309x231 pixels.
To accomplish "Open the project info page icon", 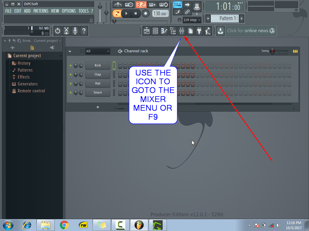I will [x=190, y=31].
